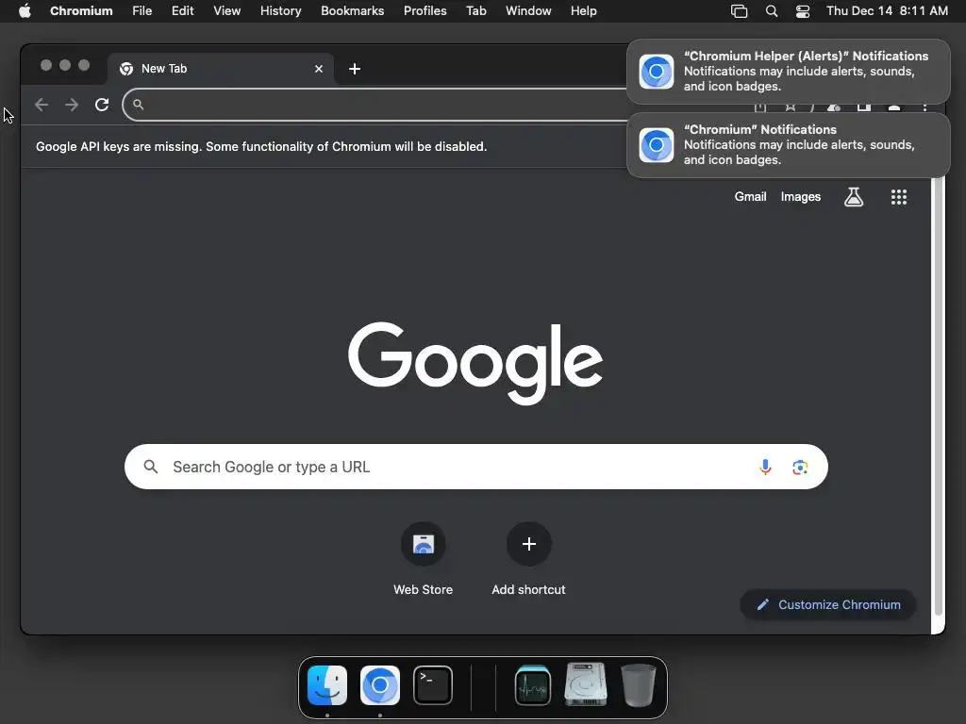The height and width of the screenshot is (724, 966).
Task: Open Google Lens image search icon
Action: (x=800, y=468)
